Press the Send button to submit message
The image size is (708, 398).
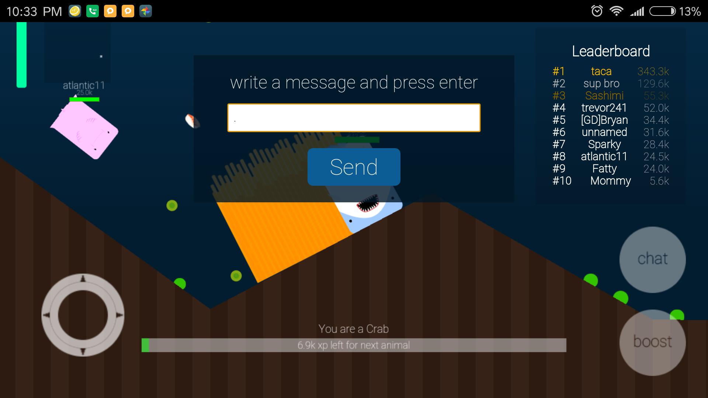354,168
